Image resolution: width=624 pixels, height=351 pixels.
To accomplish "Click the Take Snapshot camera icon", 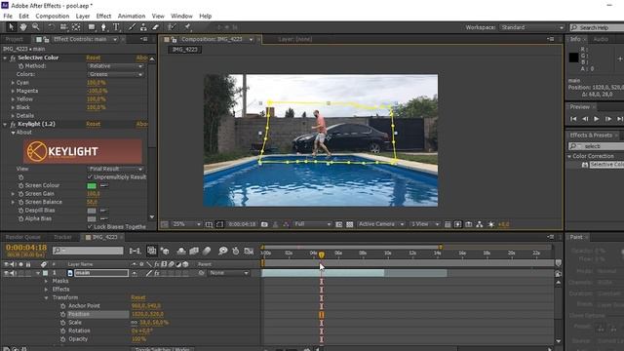I will click(264, 224).
